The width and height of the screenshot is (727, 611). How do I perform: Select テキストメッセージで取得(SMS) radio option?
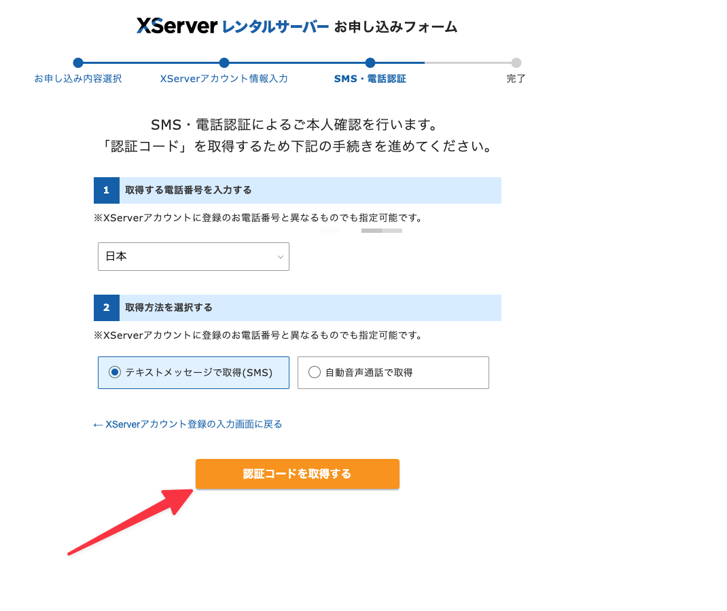[x=194, y=373]
